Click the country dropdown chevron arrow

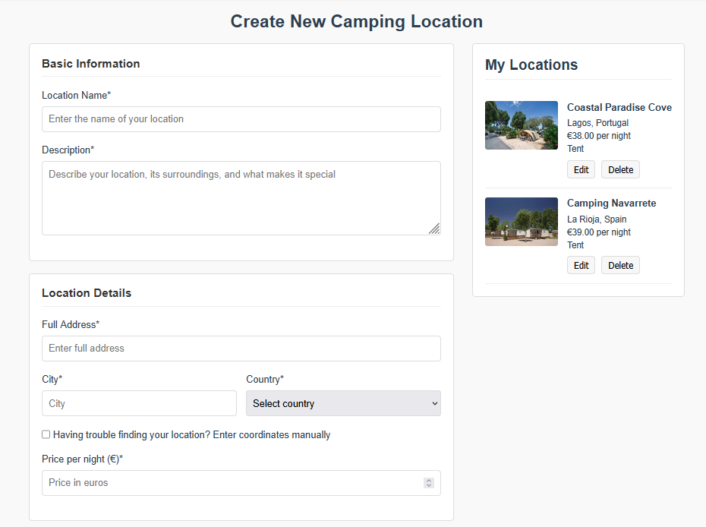tap(434, 403)
